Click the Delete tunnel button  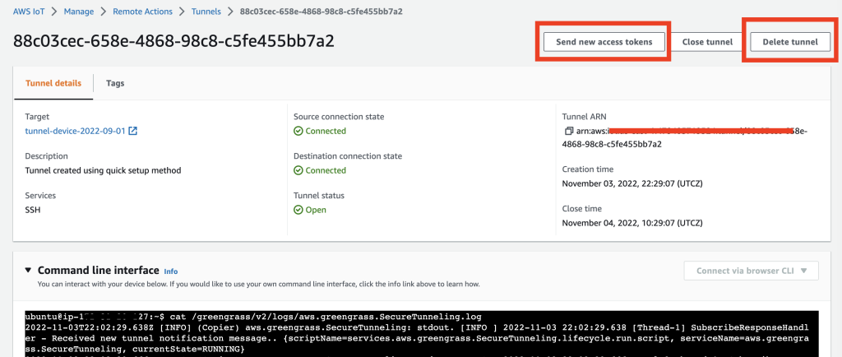point(790,42)
